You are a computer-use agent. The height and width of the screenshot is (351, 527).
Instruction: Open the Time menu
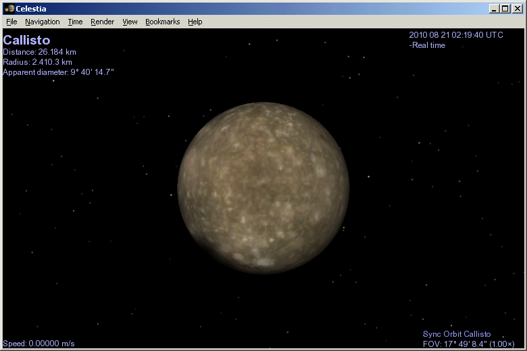75,22
